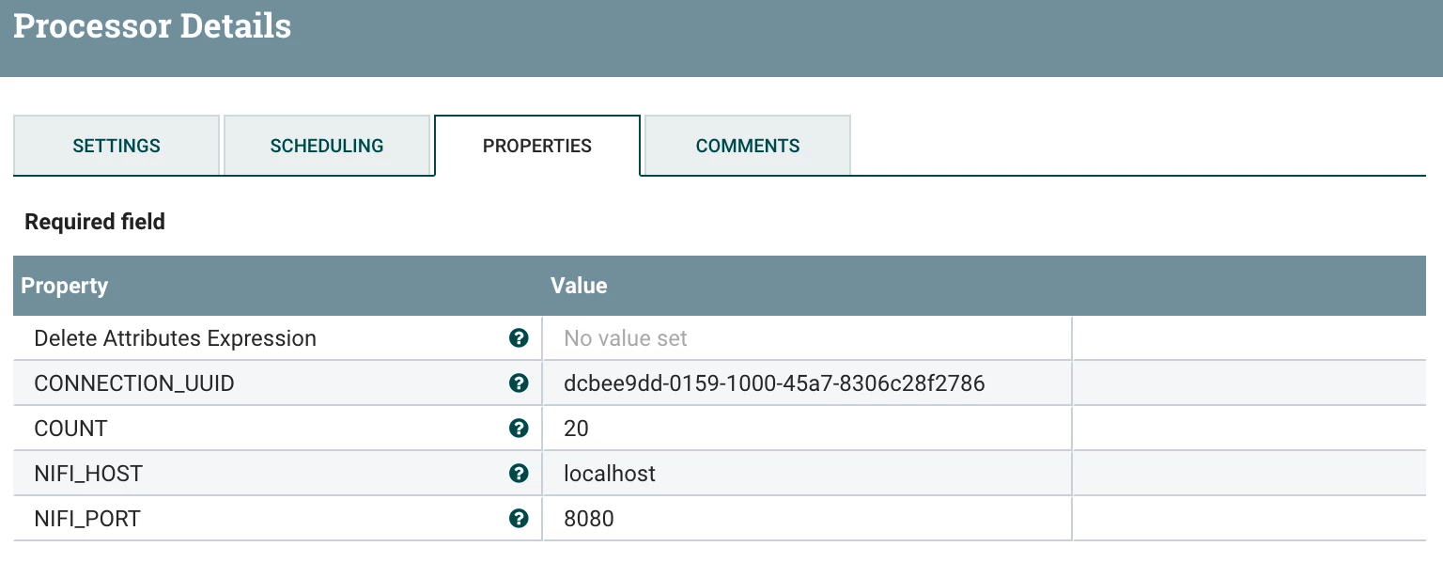Click the CONNECTION_UUID property name

(x=134, y=383)
